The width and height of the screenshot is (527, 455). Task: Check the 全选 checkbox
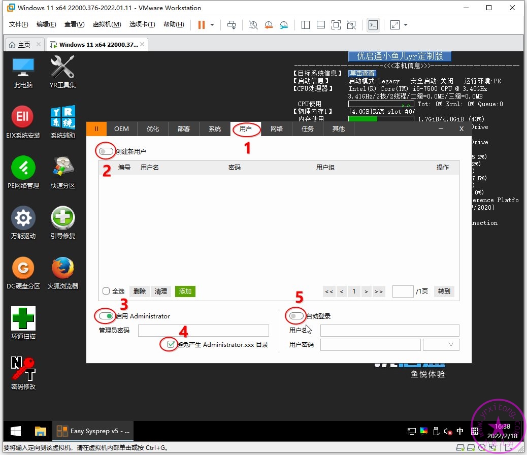[106, 291]
